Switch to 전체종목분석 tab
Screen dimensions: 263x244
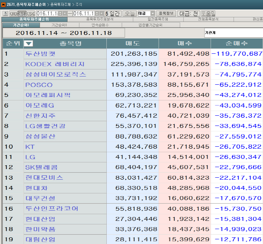tap(208, 19)
